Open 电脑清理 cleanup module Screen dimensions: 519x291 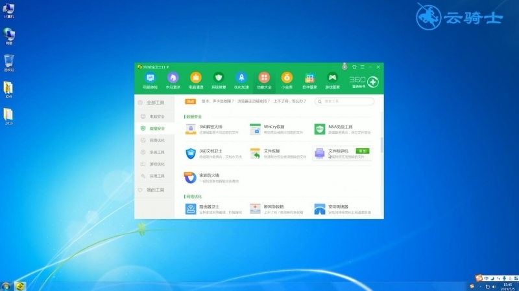196,81
